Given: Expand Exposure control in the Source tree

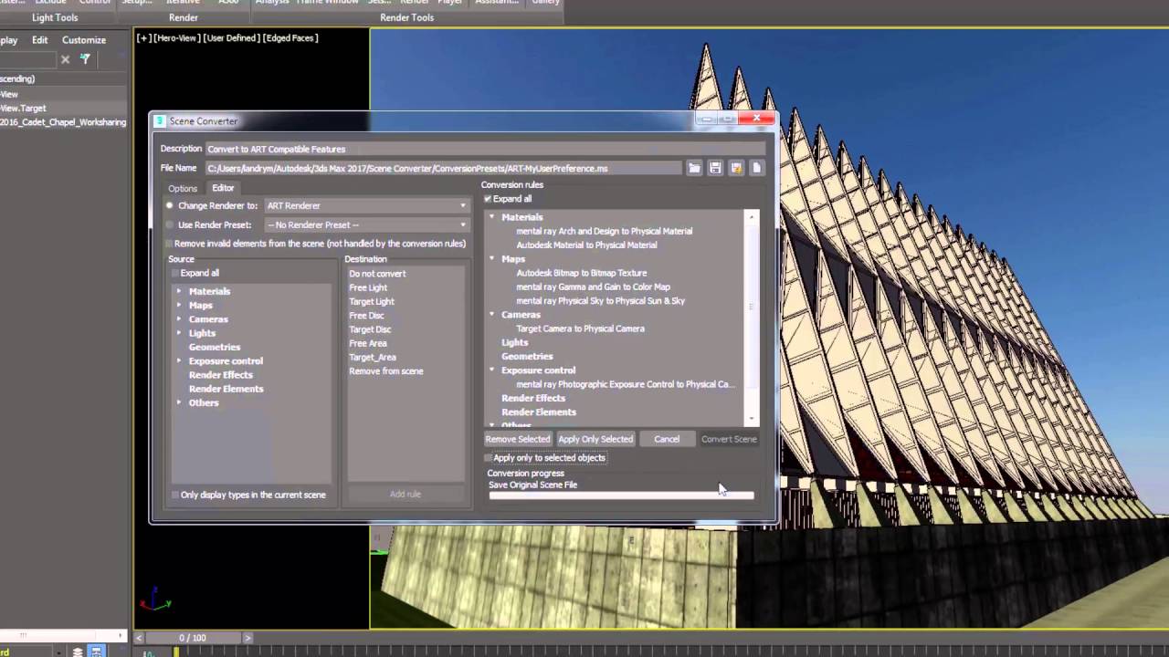Looking at the screenshot, I should coord(179,361).
